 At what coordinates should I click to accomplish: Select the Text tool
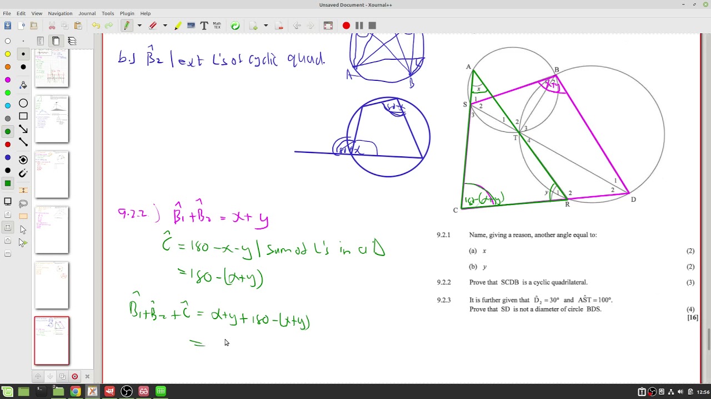tap(204, 25)
